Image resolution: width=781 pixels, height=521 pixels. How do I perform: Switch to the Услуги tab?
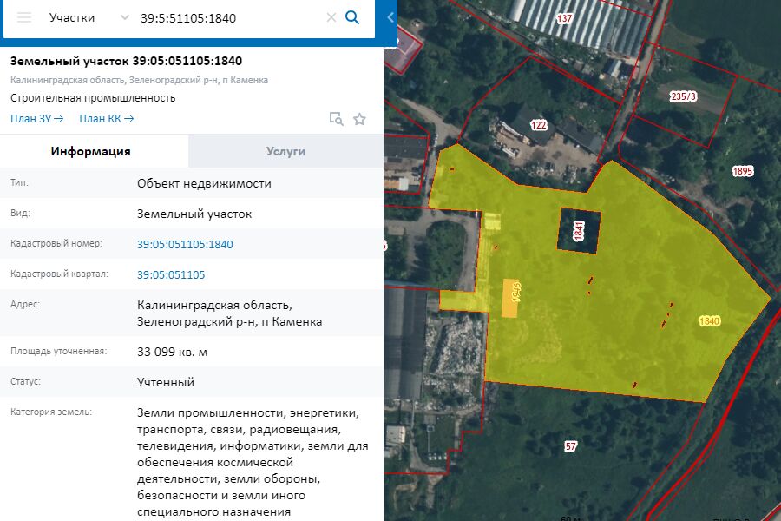(x=285, y=151)
